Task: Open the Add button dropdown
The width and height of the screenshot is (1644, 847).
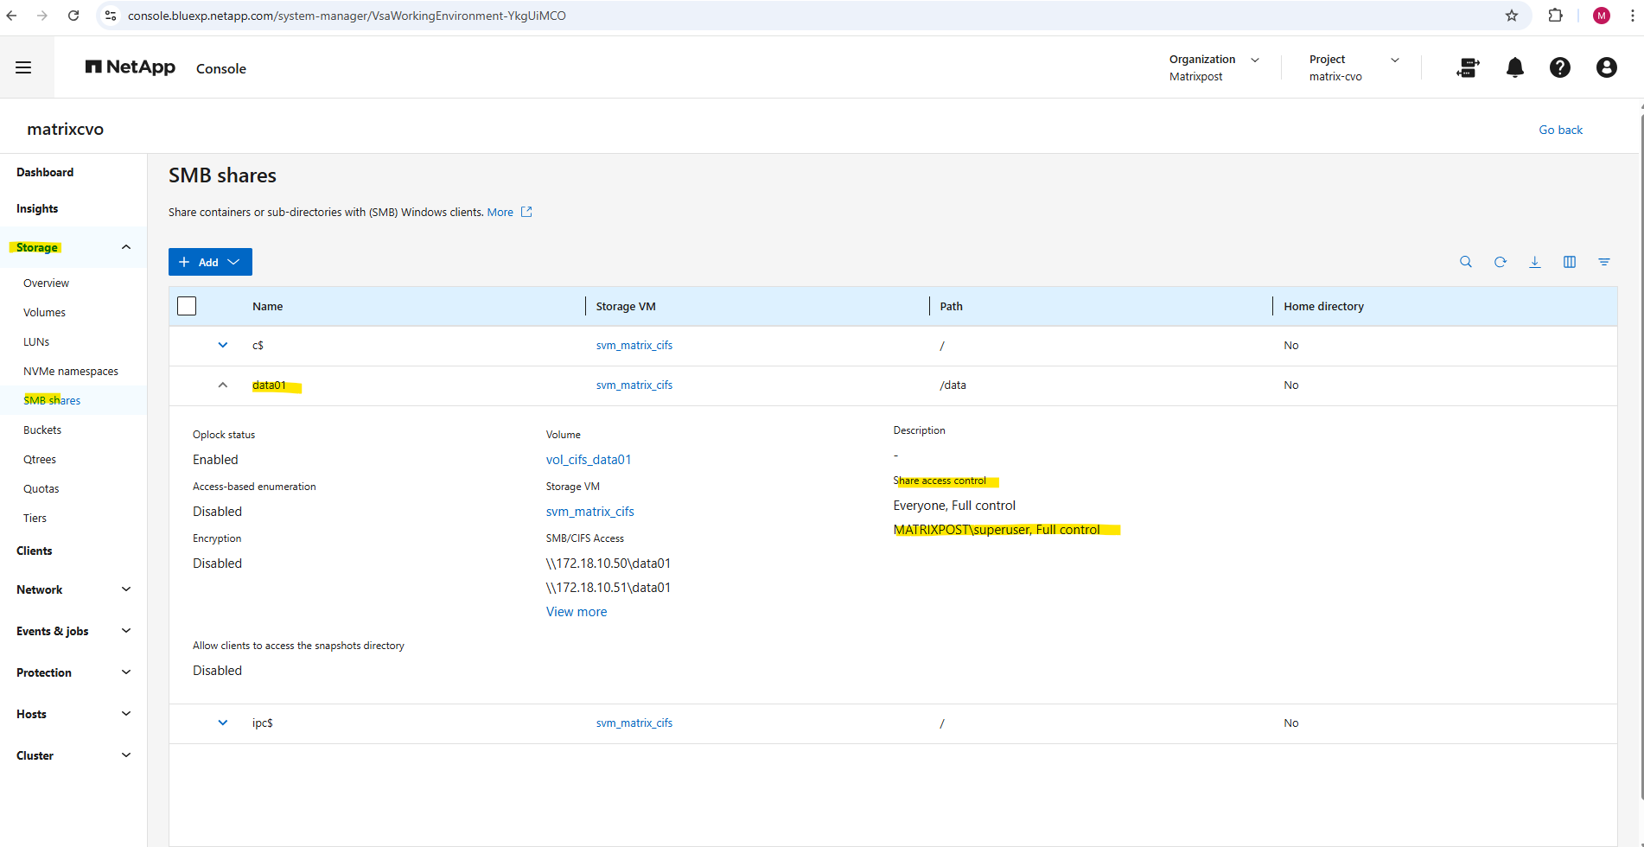Action: tap(210, 262)
